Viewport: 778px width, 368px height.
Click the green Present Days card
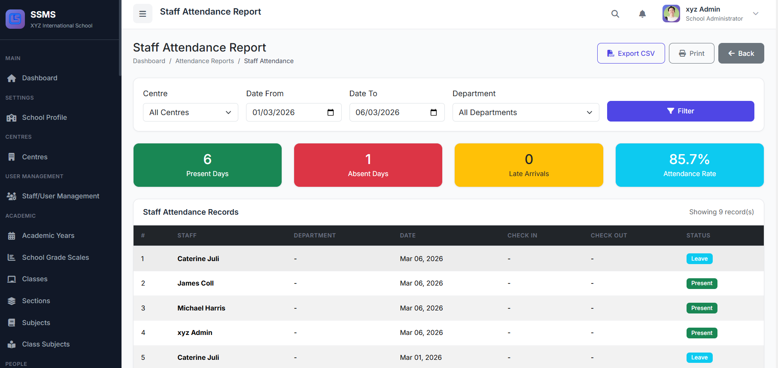(207, 165)
